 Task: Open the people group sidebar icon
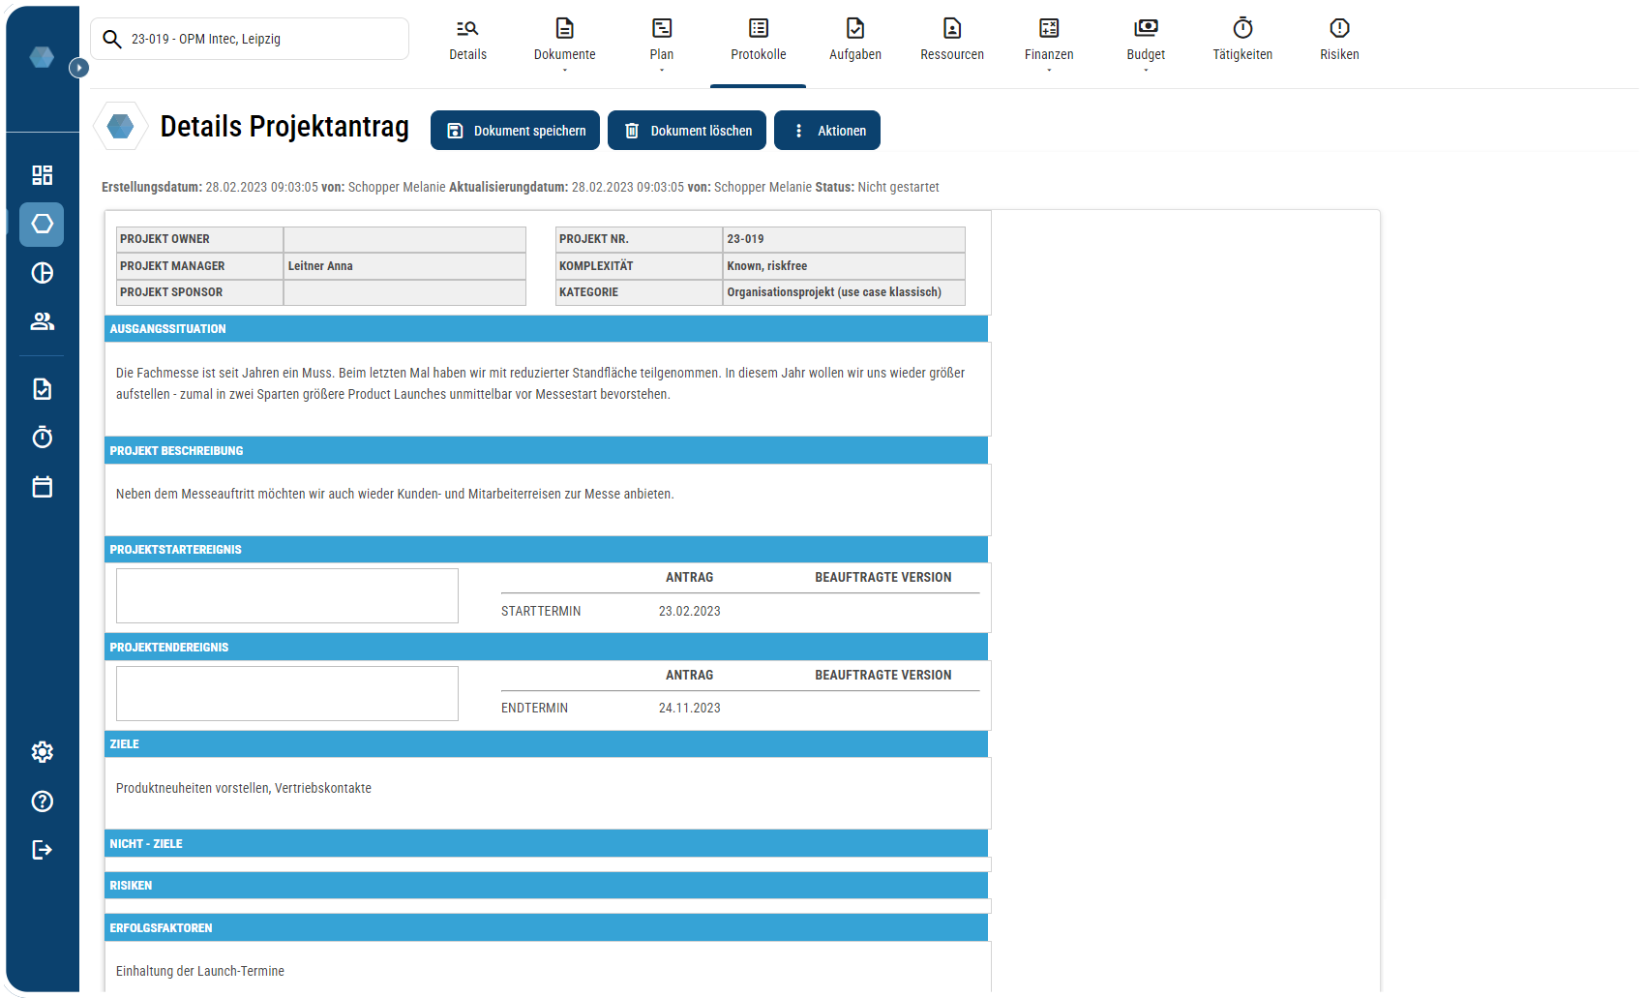(42, 321)
